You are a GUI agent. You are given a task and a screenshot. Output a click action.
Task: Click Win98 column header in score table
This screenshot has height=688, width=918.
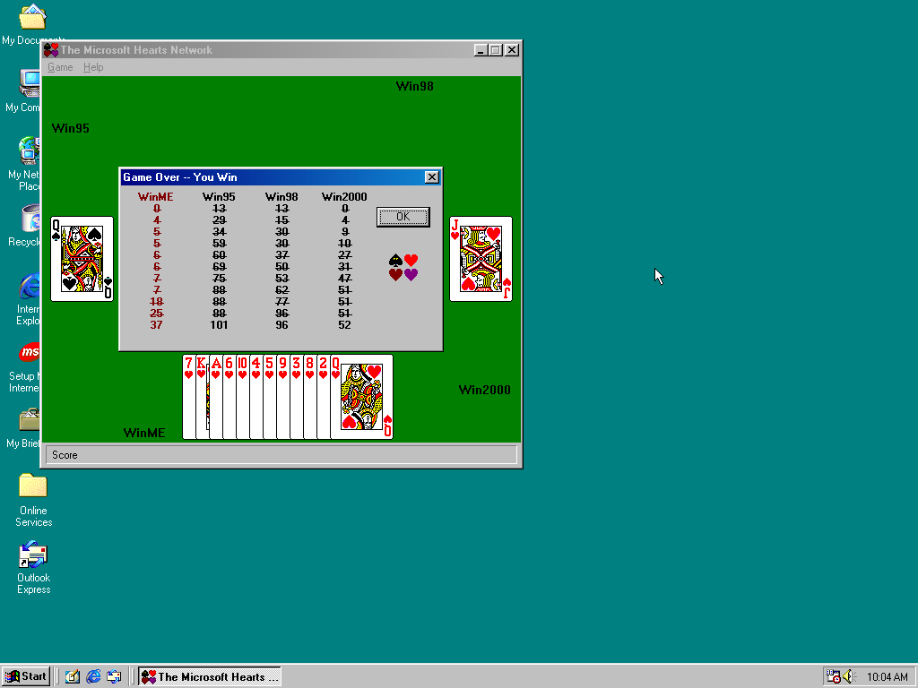pyautogui.click(x=281, y=196)
